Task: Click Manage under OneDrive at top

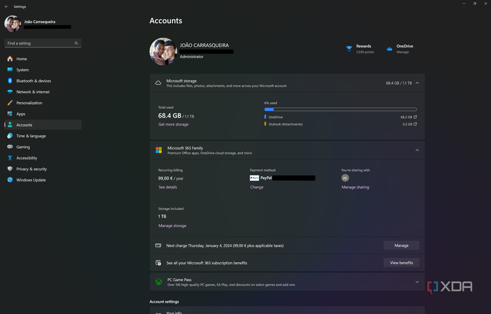Action: (403, 52)
